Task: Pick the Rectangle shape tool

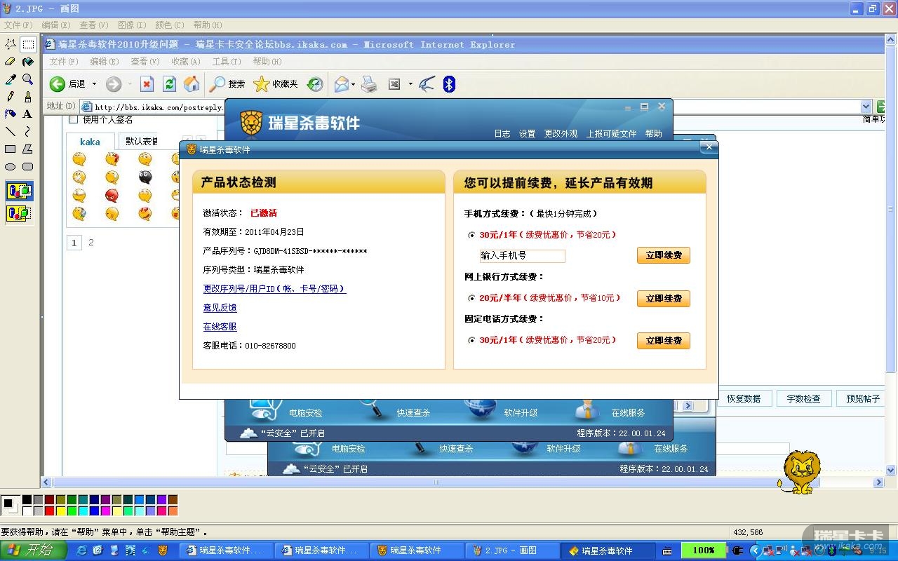Action: click(x=11, y=149)
